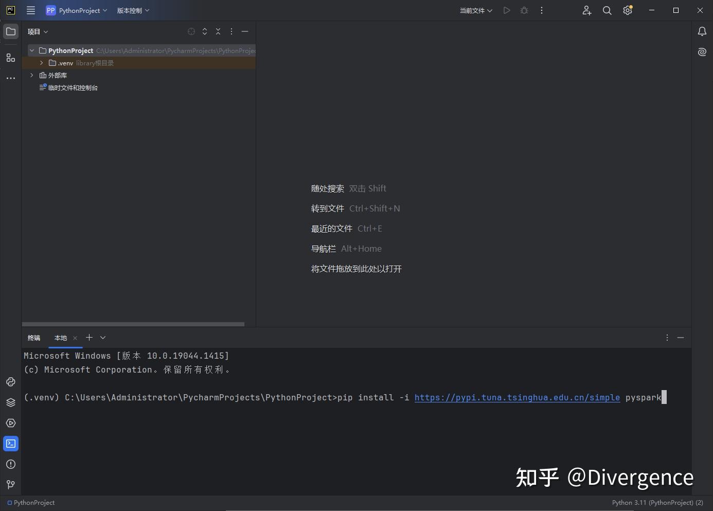713x511 pixels.
Task: Open the main hamburger menu
Action: point(31,10)
